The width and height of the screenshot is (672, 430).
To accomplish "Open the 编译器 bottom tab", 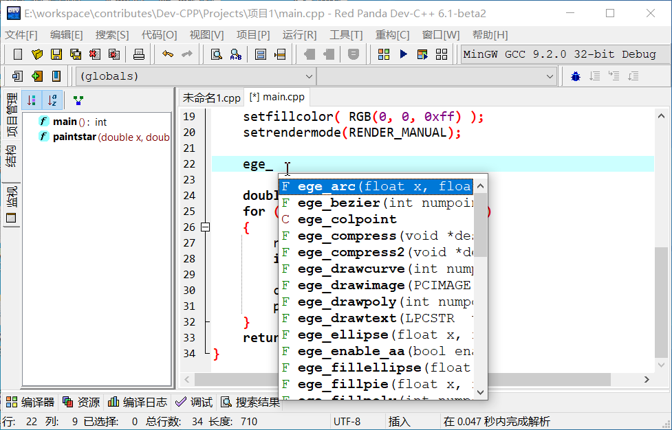I will point(30,403).
